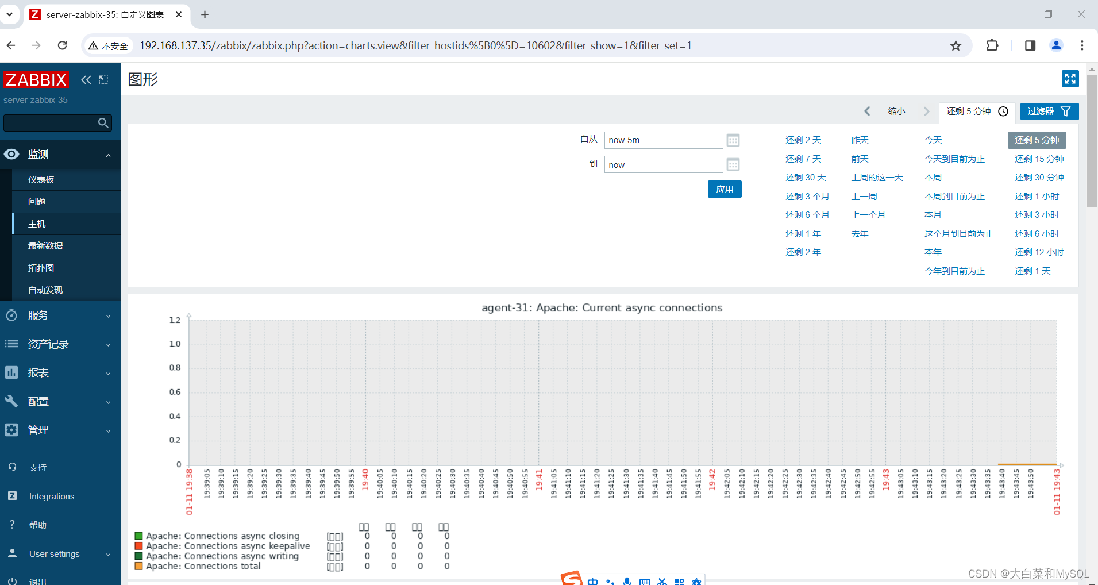The width and height of the screenshot is (1098, 585).
Task: Click the 管理 gear icon
Action: coord(11,430)
